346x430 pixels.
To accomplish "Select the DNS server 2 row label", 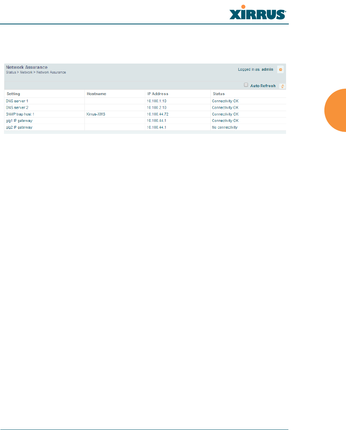I will pyautogui.click(x=17, y=108).
